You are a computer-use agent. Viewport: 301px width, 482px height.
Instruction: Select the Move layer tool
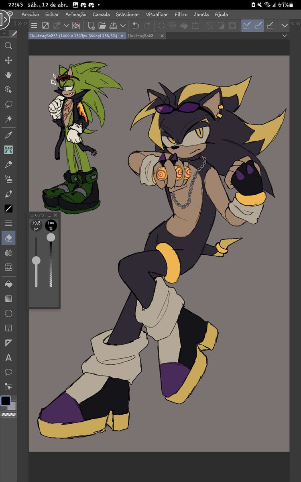point(8,61)
